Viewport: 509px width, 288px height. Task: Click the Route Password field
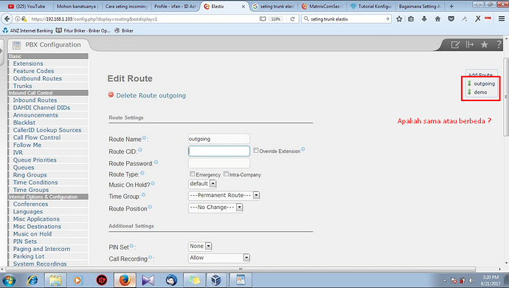[x=219, y=163]
